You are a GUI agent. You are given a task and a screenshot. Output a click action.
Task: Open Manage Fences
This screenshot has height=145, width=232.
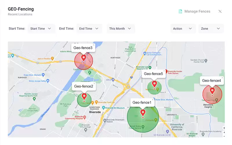click(x=197, y=11)
